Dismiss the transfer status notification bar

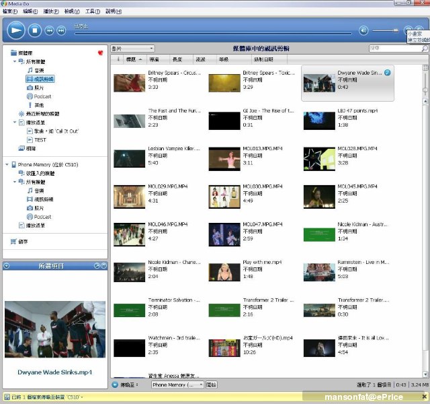pyautogui.click(x=424, y=397)
